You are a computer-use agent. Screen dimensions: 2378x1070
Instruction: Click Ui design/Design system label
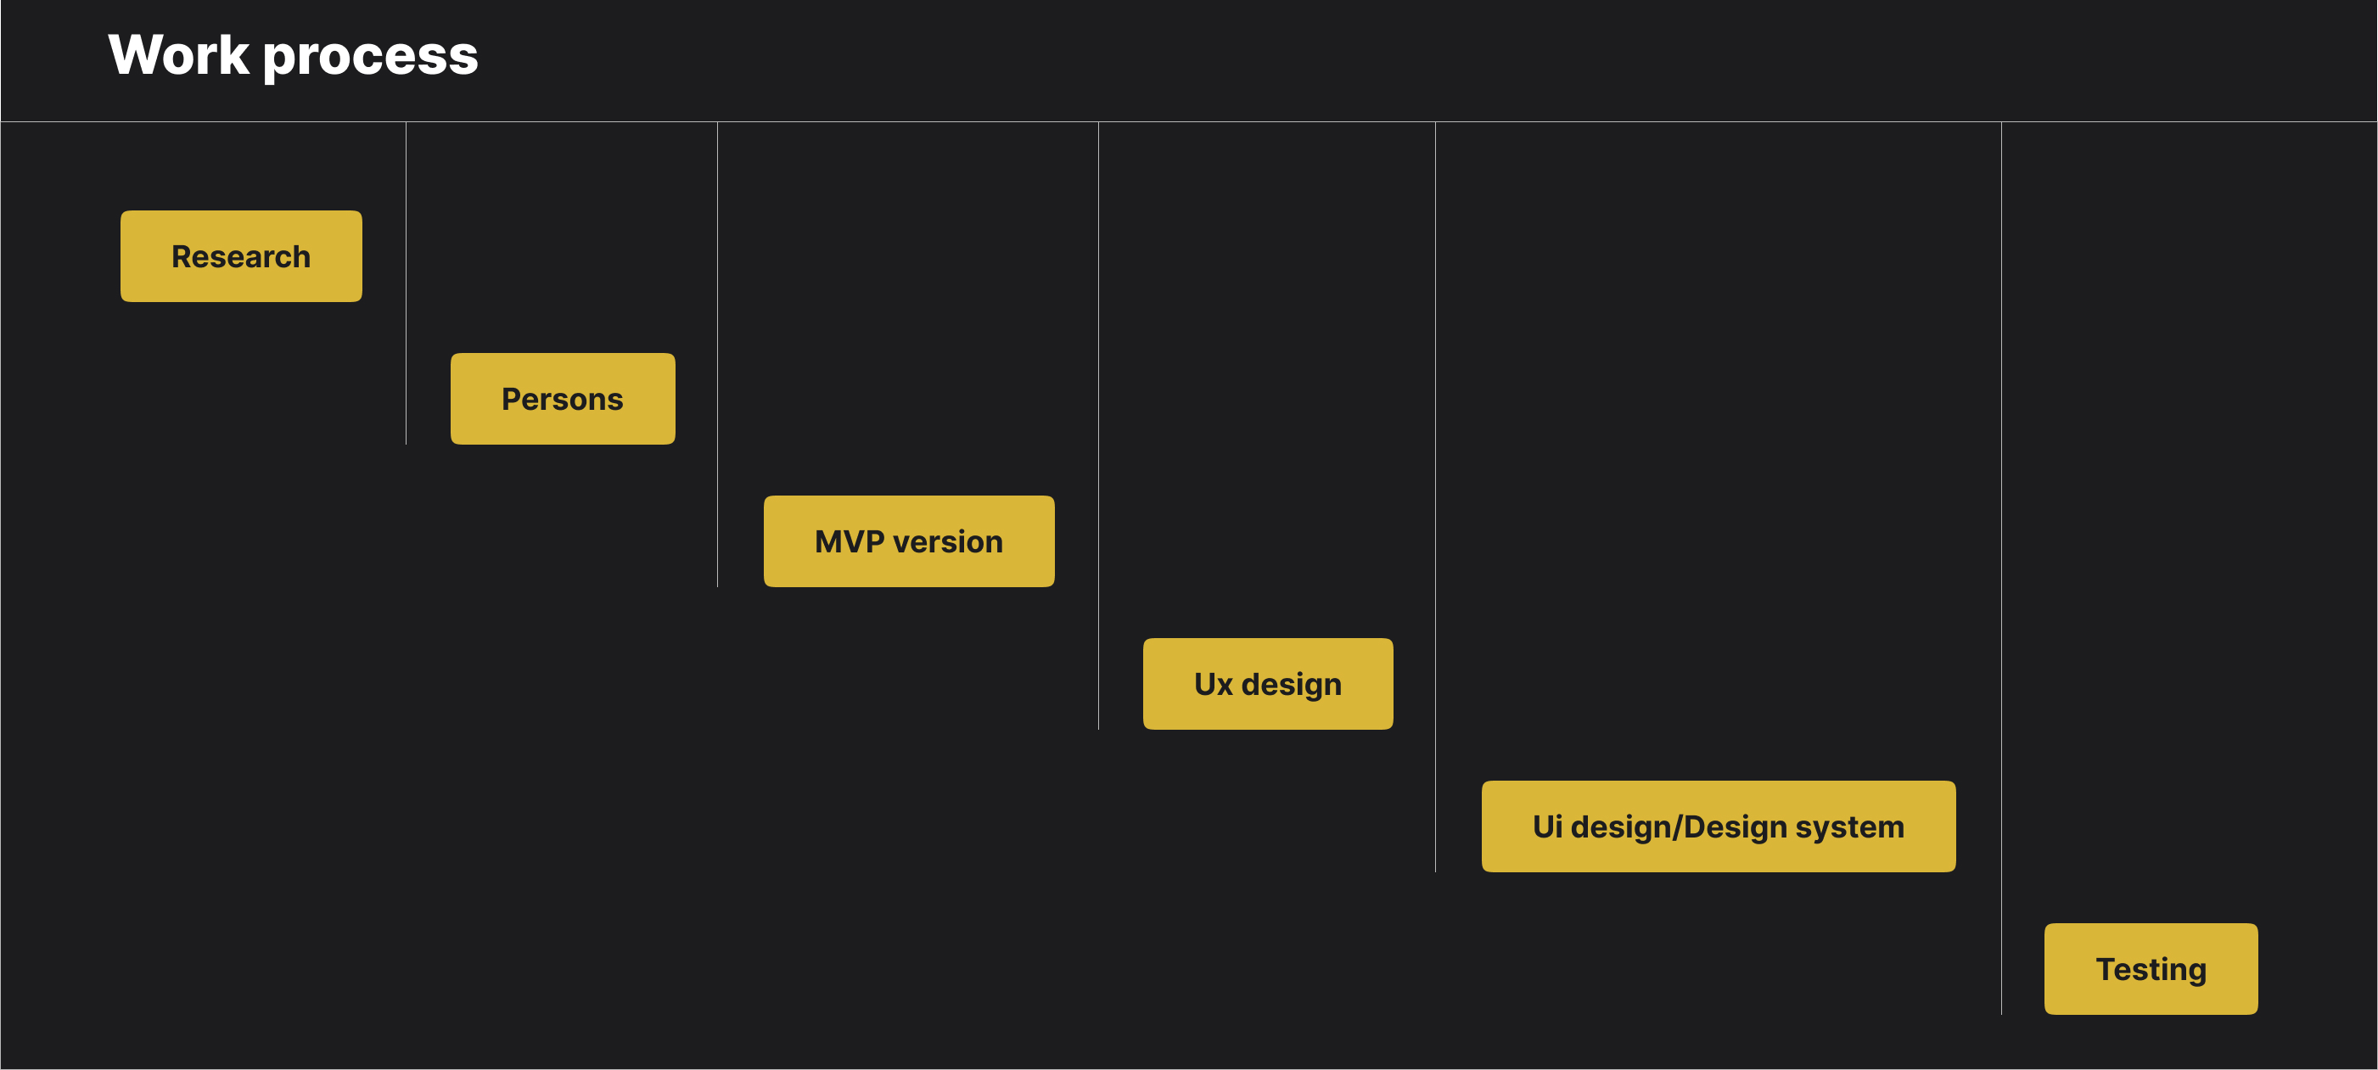click(1718, 827)
